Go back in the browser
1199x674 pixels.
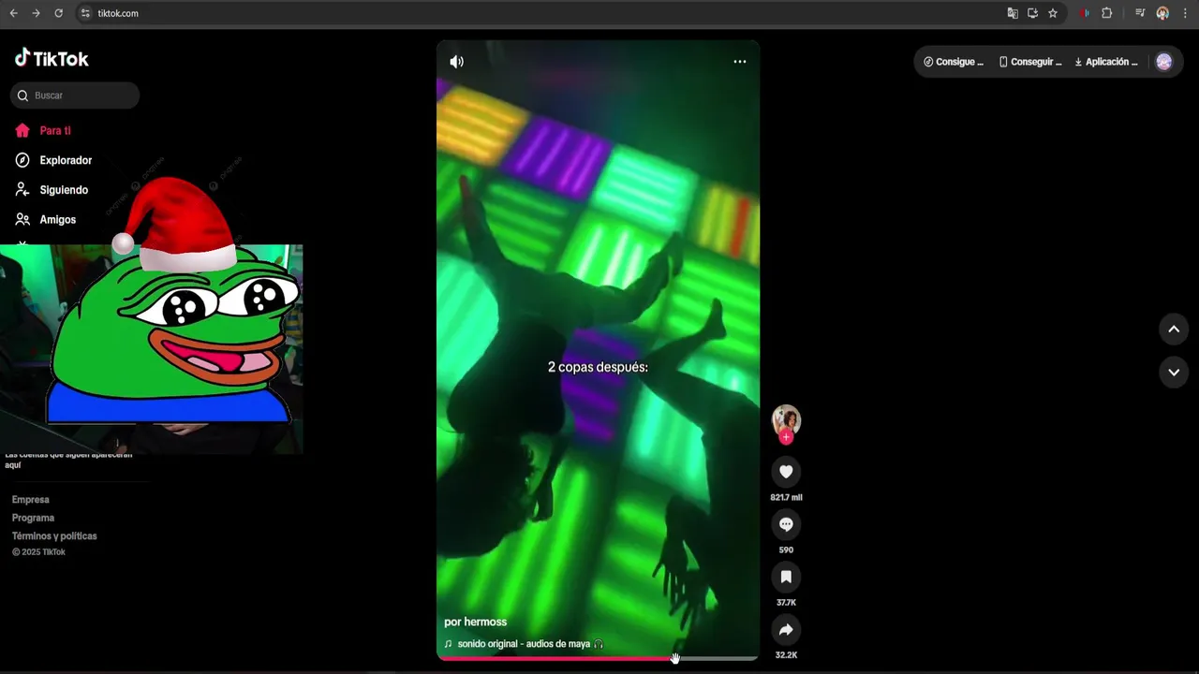click(x=14, y=13)
